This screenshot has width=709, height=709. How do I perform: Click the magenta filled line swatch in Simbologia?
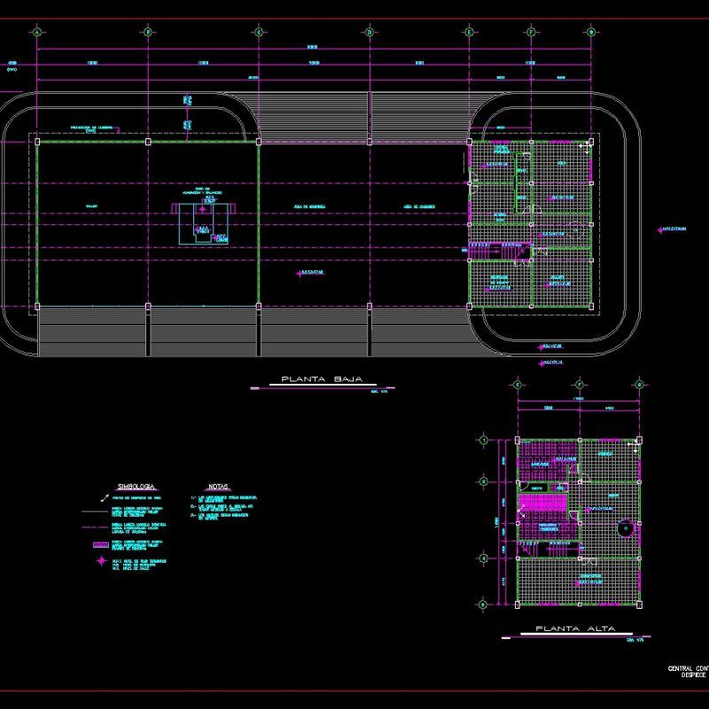(100, 544)
